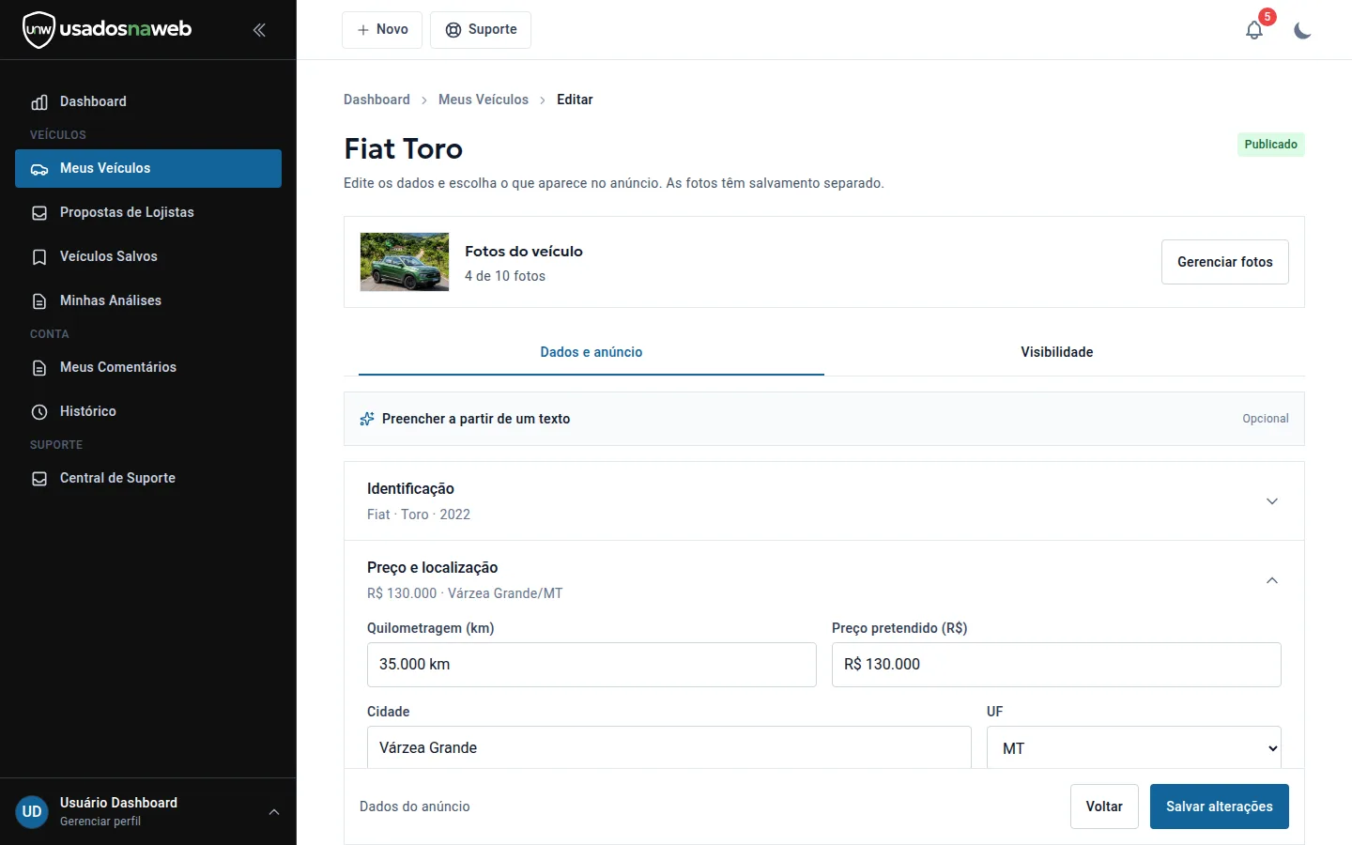Click the clock icon beside Histórico
This screenshot has width=1352, height=845.
point(39,412)
